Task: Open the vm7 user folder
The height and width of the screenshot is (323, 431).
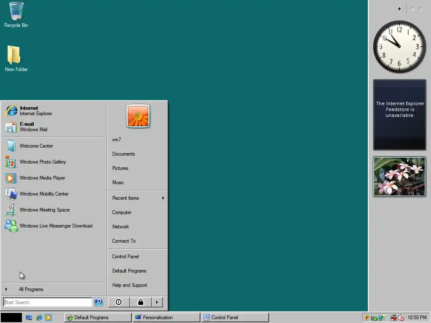Action: 138,140
